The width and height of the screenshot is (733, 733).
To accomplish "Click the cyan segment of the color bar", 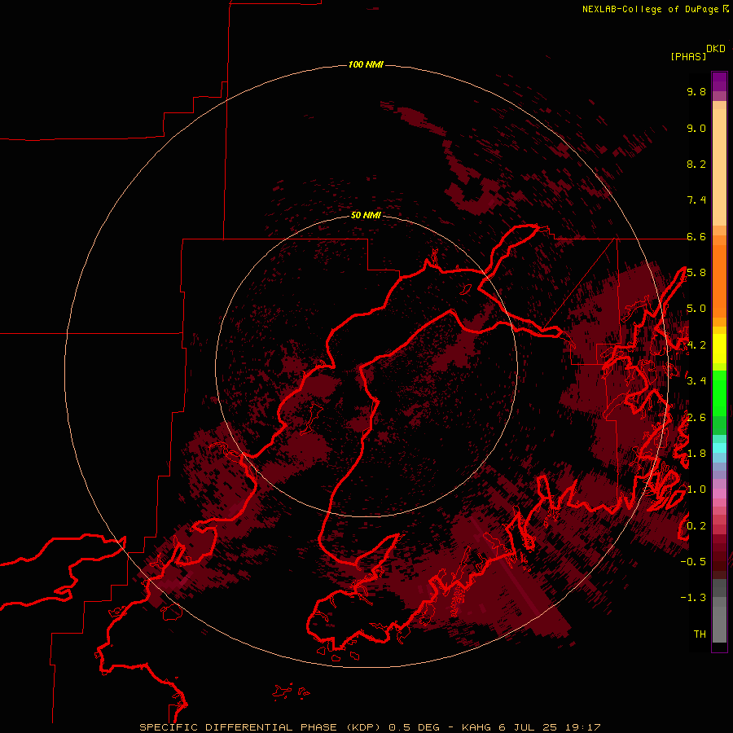I will (x=719, y=447).
